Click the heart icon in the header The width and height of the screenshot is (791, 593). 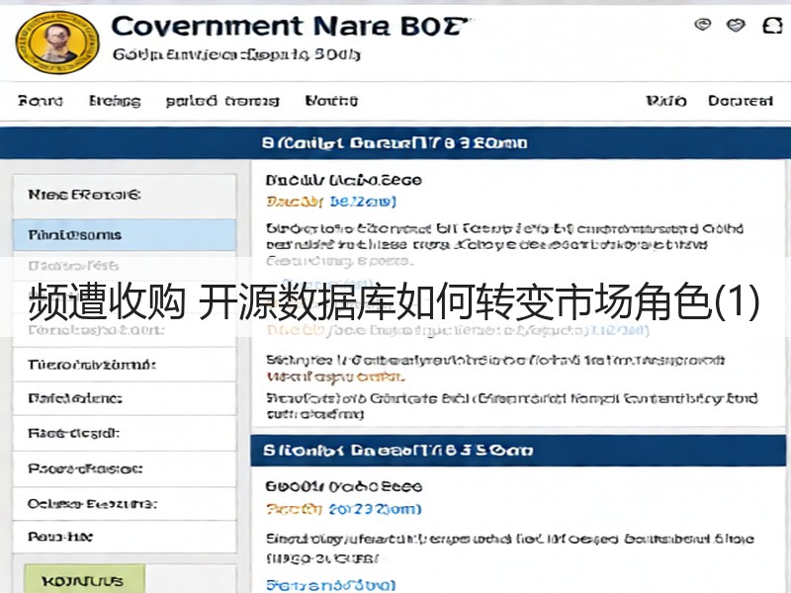click(x=736, y=25)
